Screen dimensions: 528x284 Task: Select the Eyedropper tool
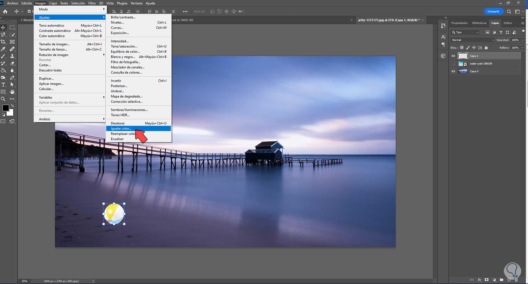click(4, 49)
